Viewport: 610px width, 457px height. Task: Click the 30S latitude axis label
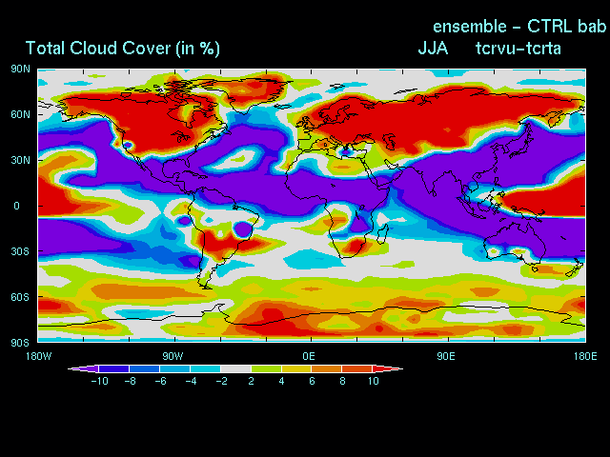pos(20,251)
